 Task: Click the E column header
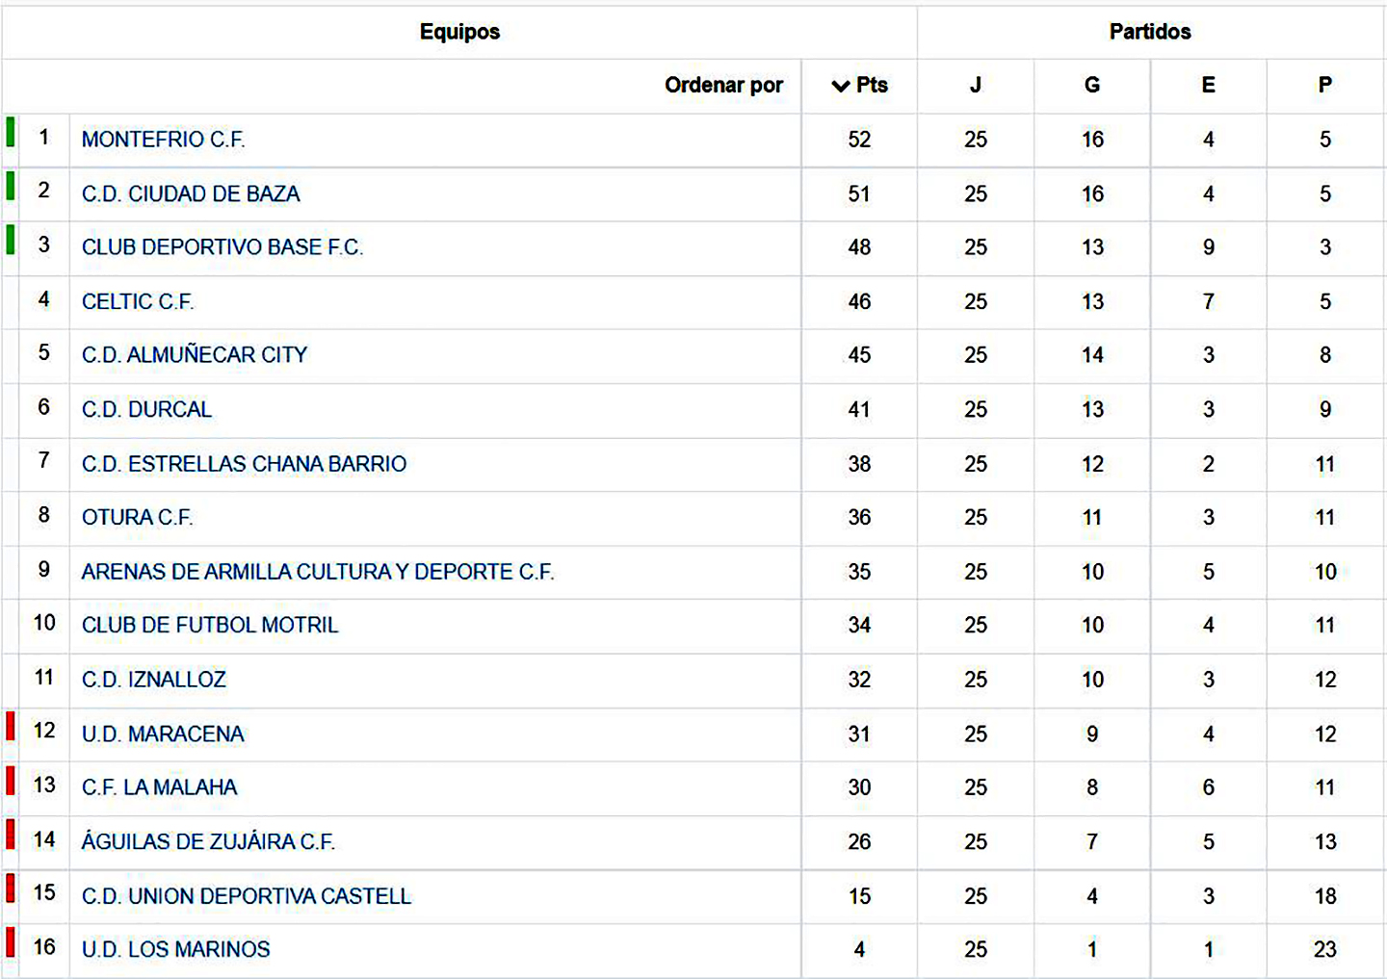[1208, 86]
